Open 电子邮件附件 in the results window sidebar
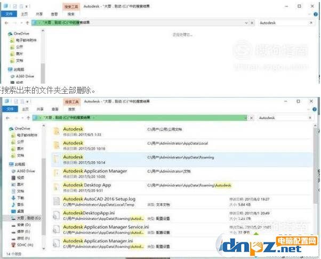This screenshot has height=259, width=321. click(25, 135)
